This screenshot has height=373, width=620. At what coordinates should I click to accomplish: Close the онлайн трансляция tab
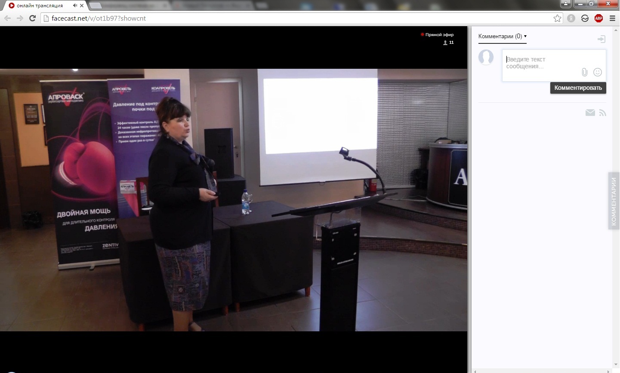coord(82,6)
